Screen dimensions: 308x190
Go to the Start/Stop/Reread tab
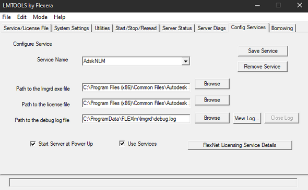136,28
